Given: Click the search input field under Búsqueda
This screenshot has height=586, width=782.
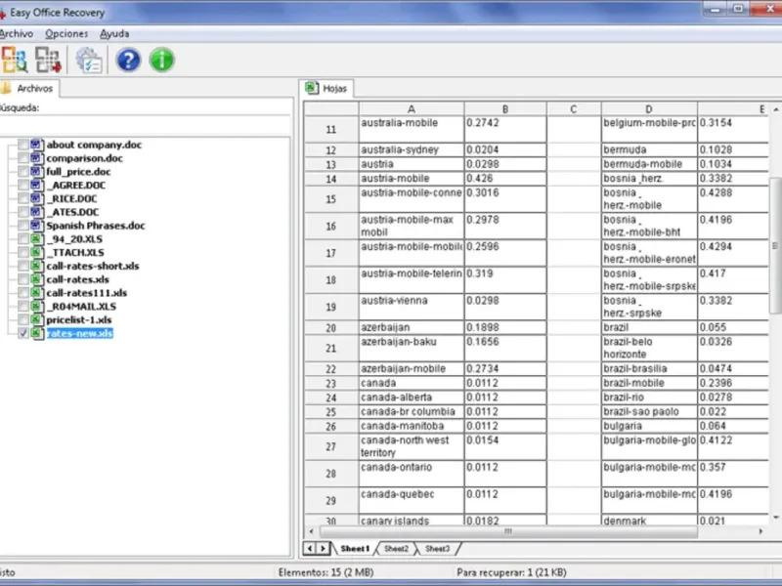Looking at the screenshot, I should coord(145,124).
